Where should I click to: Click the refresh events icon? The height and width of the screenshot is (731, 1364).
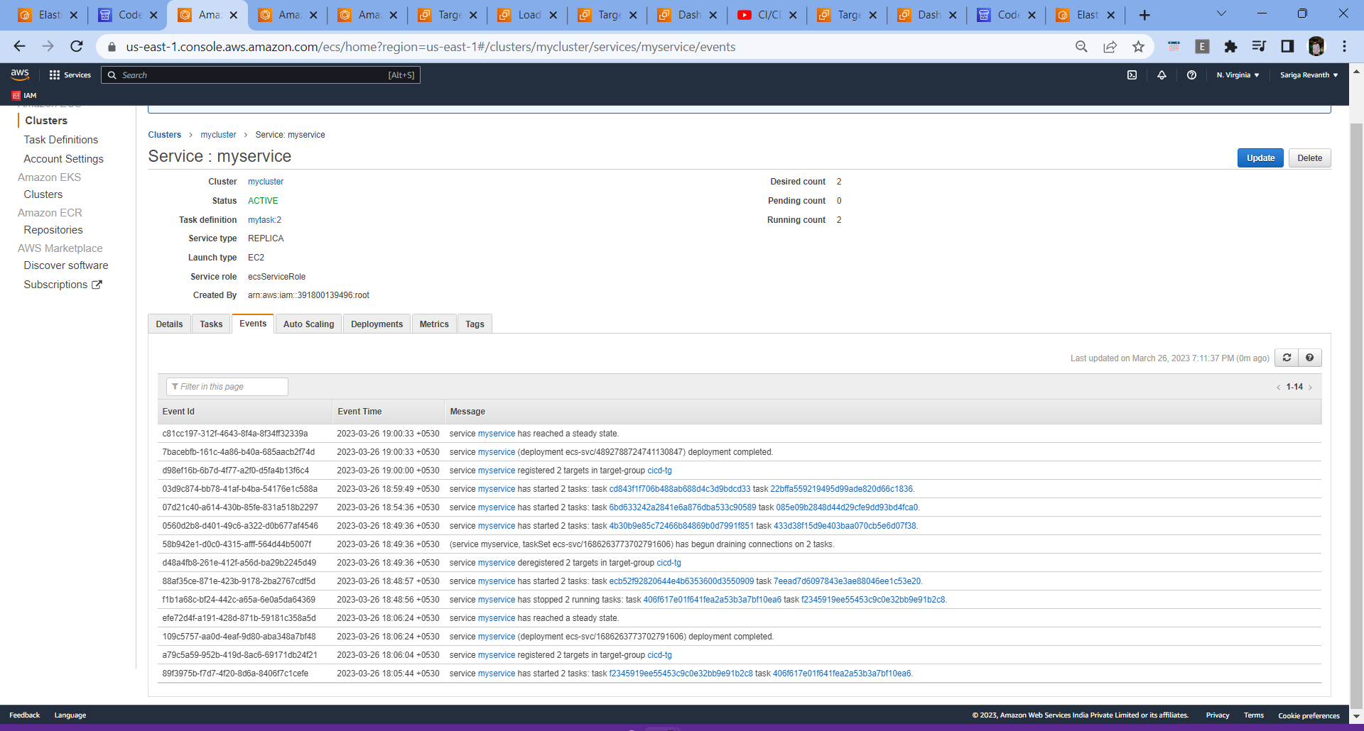(x=1286, y=358)
